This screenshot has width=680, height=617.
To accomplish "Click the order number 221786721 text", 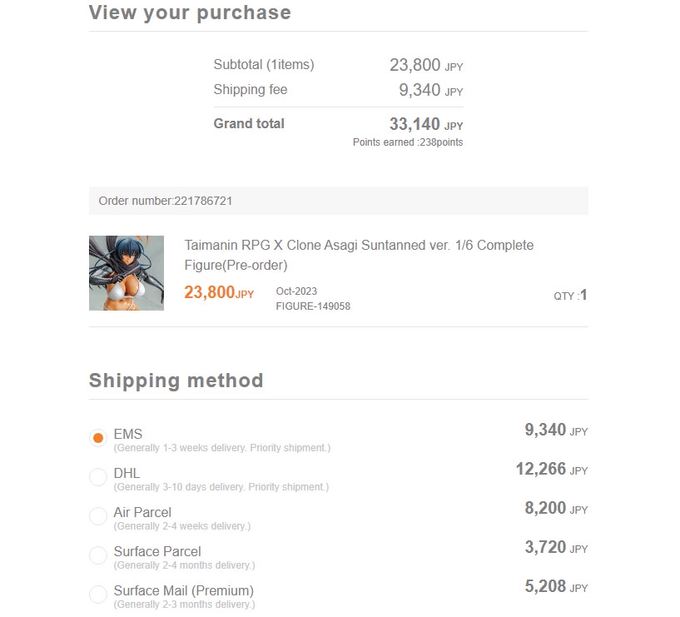I will [x=171, y=201].
